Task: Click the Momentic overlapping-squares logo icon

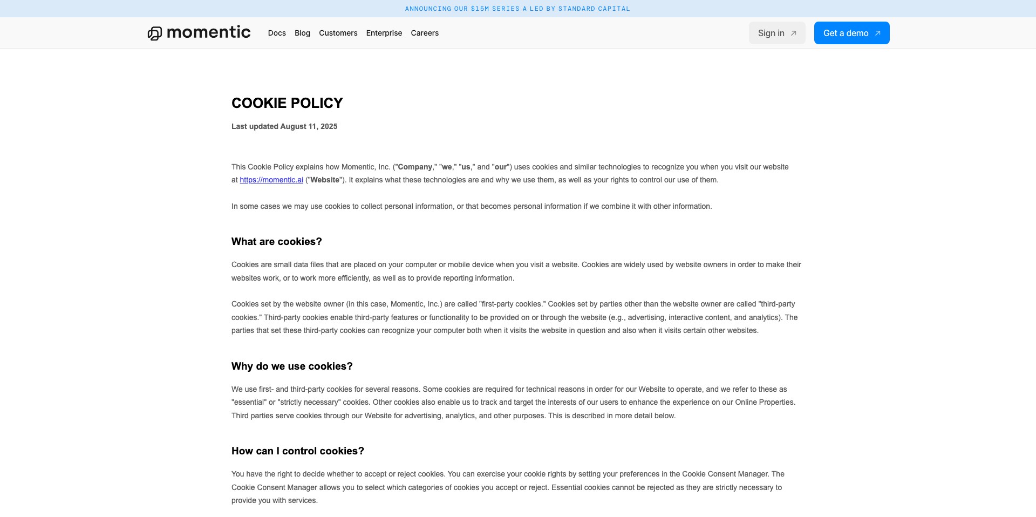Action: pyautogui.click(x=155, y=33)
